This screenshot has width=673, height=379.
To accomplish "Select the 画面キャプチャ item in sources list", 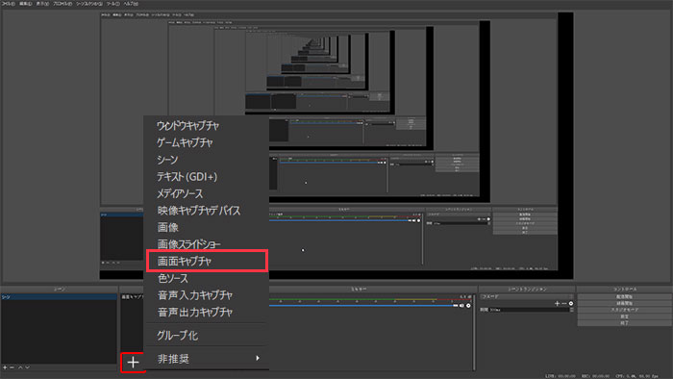I will 133,297.
